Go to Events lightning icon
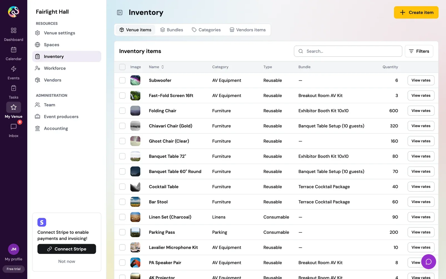The image size is (446, 279). 13,69
